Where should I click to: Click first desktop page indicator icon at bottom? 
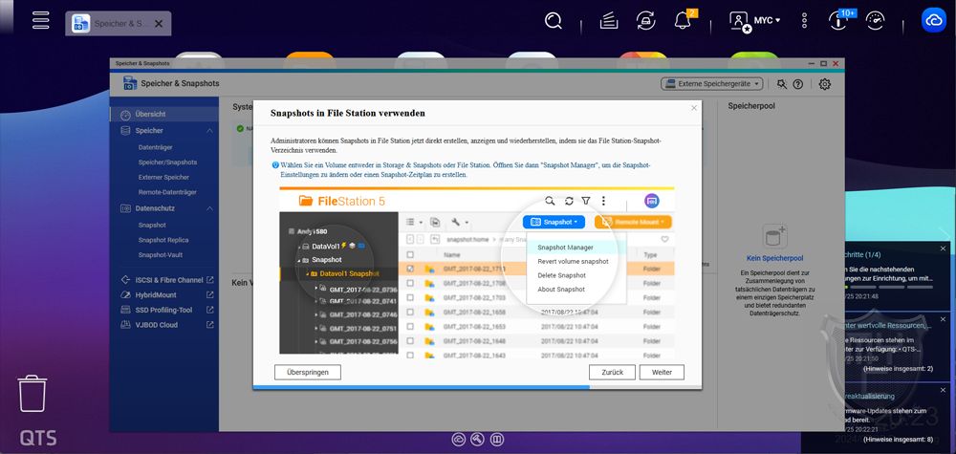click(459, 439)
